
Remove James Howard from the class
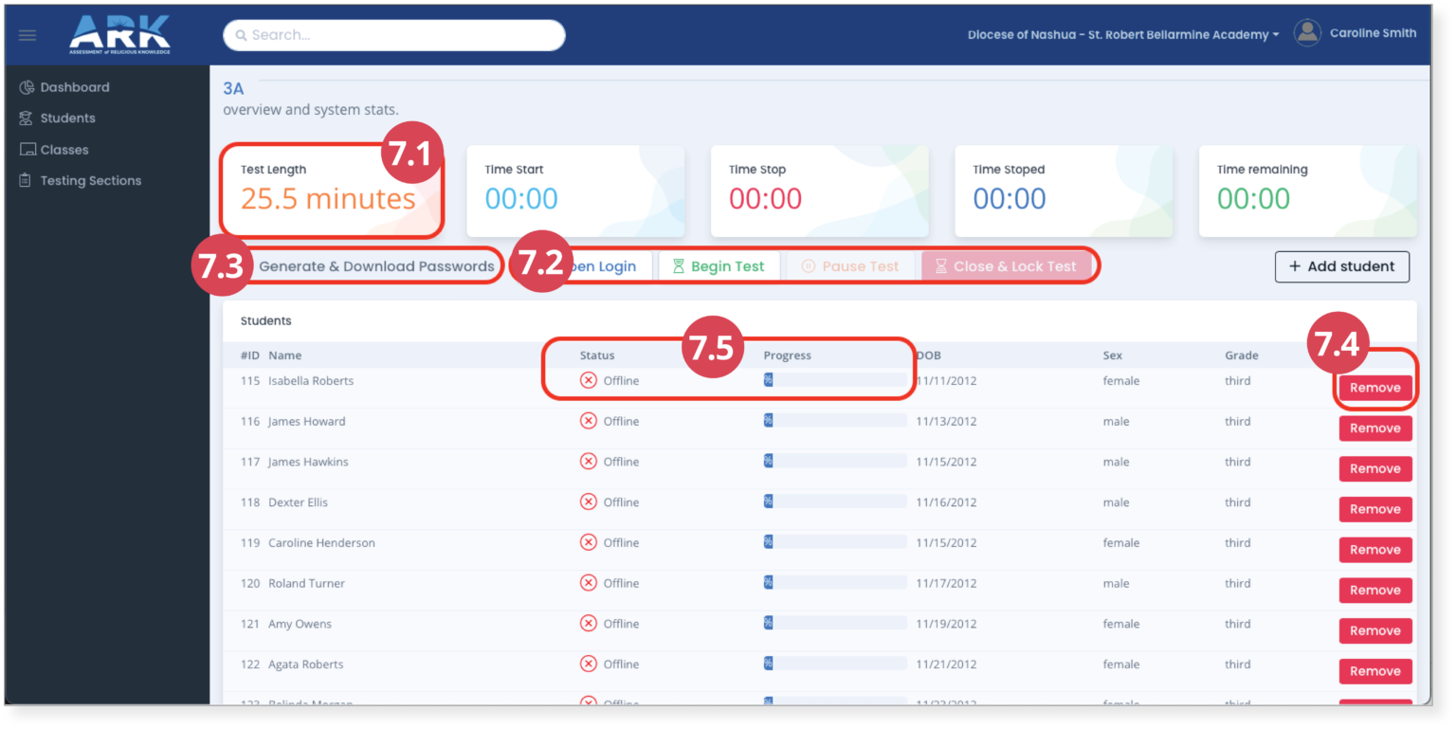click(1374, 428)
